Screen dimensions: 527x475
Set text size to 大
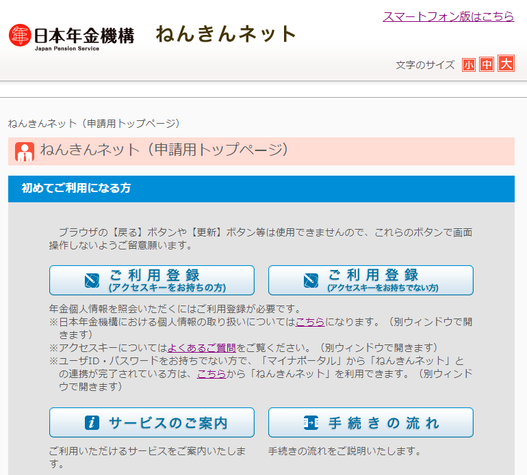(506, 63)
